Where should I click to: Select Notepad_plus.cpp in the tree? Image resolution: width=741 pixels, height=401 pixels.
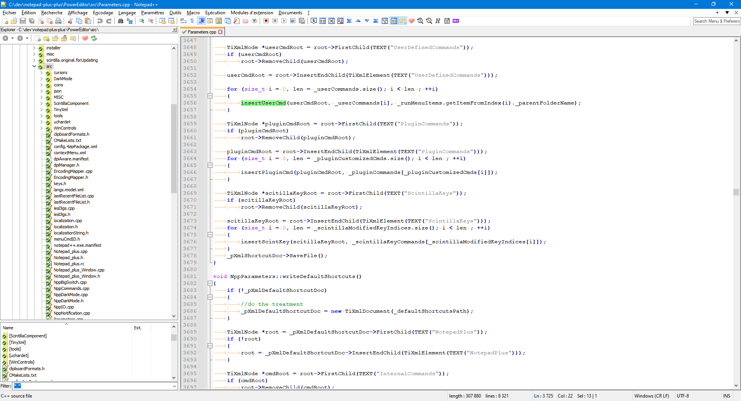pyautogui.click(x=70, y=251)
